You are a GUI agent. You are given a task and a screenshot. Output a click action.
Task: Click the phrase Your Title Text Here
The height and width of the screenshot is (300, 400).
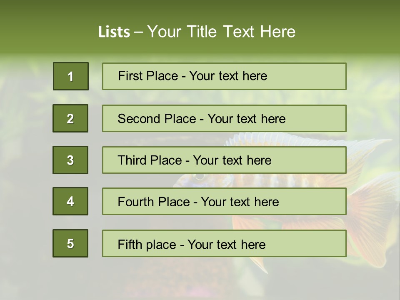(x=221, y=32)
